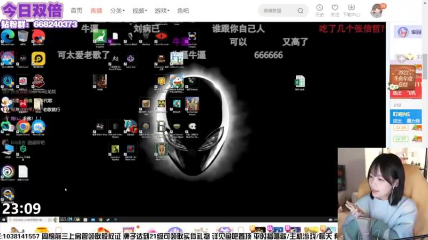Open the horned helmet game shortcut

pyautogui.click(x=161, y=150)
